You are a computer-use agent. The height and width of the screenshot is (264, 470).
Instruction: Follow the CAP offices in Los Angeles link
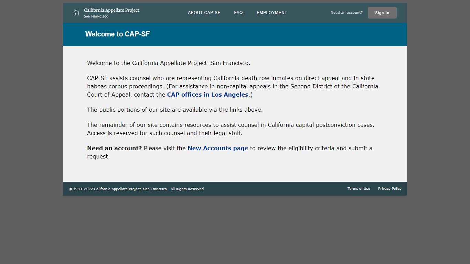tap(207, 95)
